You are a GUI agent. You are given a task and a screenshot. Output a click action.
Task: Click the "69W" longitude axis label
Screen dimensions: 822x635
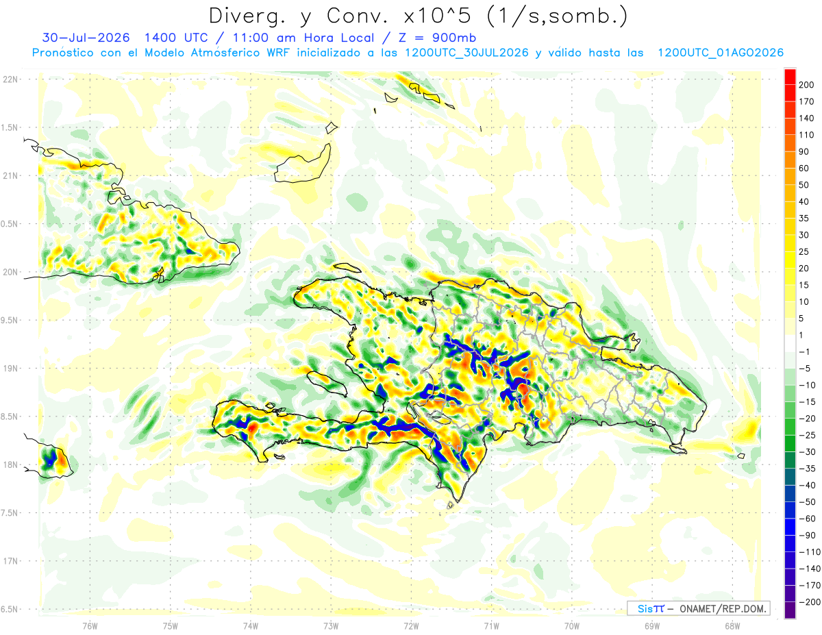point(651,625)
